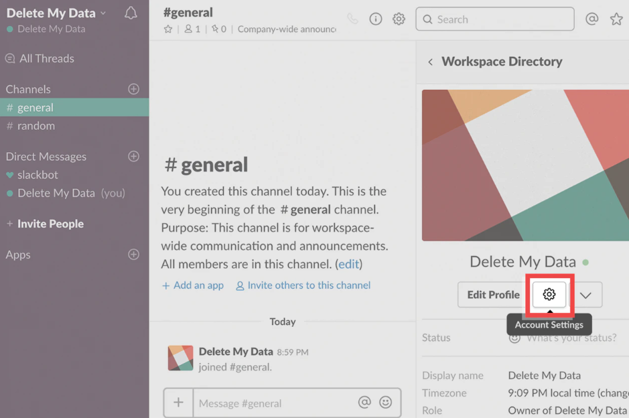Image resolution: width=629 pixels, height=418 pixels.
Task: Add a new channel with the plus icon
Action: (133, 89)
